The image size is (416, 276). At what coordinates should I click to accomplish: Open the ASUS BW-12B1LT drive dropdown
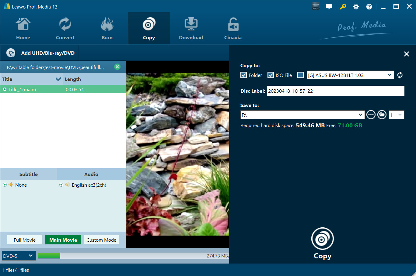pos(350,75)
